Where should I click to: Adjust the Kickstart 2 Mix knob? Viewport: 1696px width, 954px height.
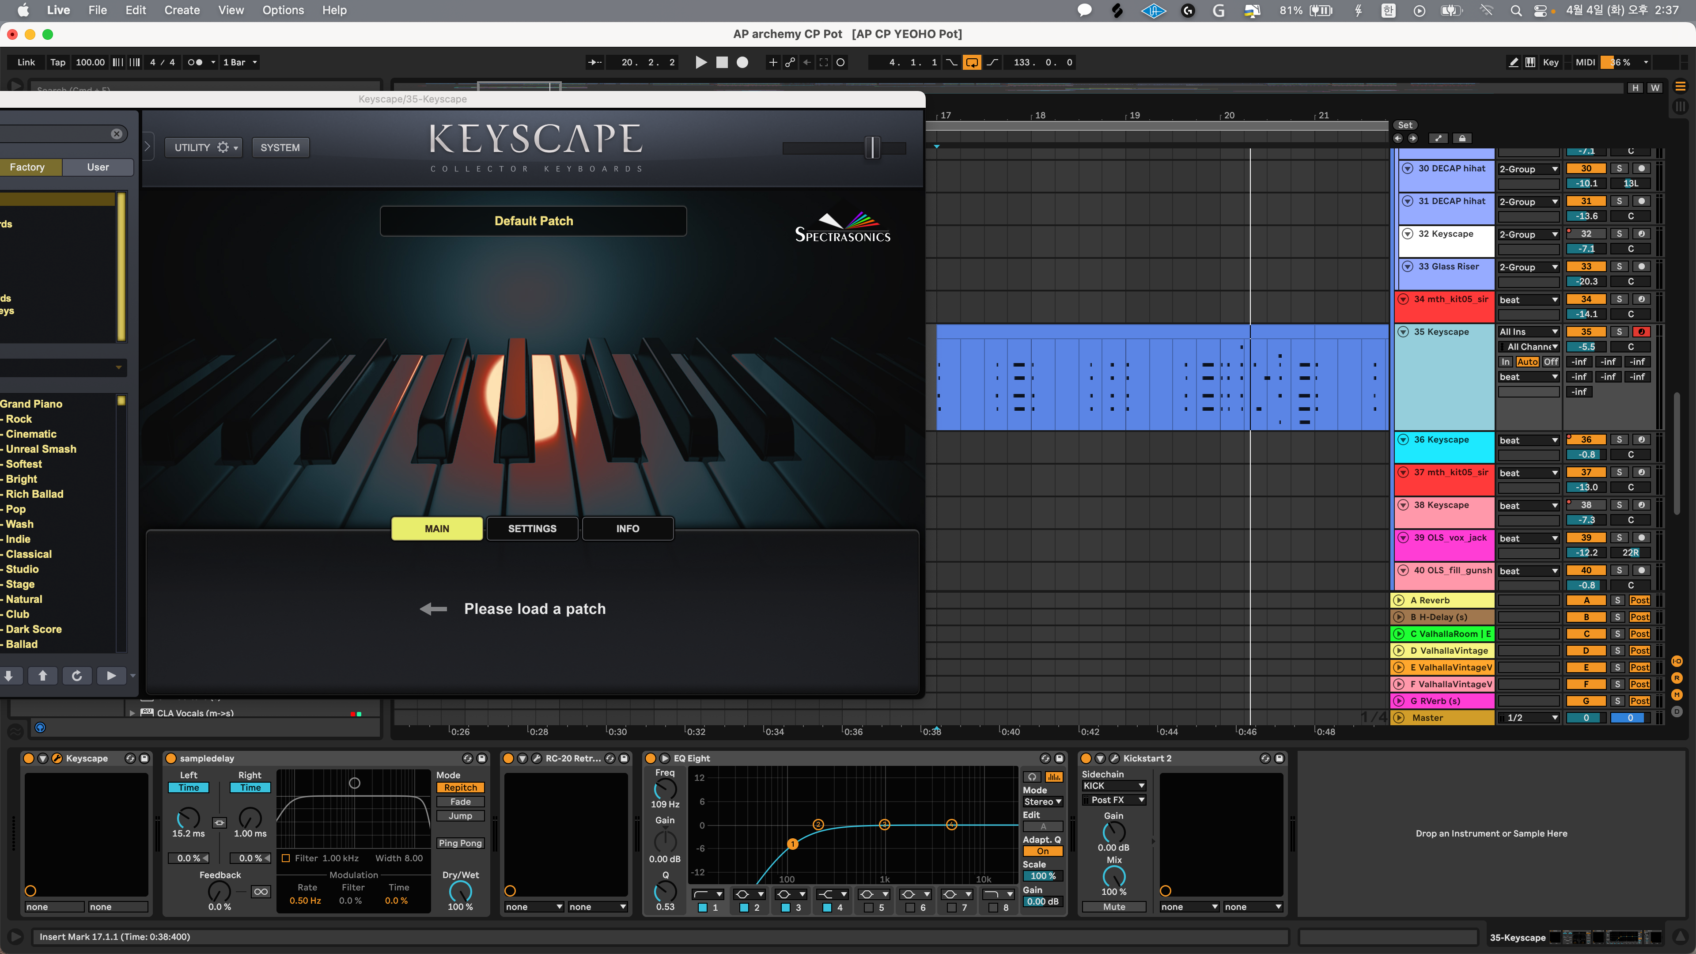pyautogui.click(x=1114, y=877)
